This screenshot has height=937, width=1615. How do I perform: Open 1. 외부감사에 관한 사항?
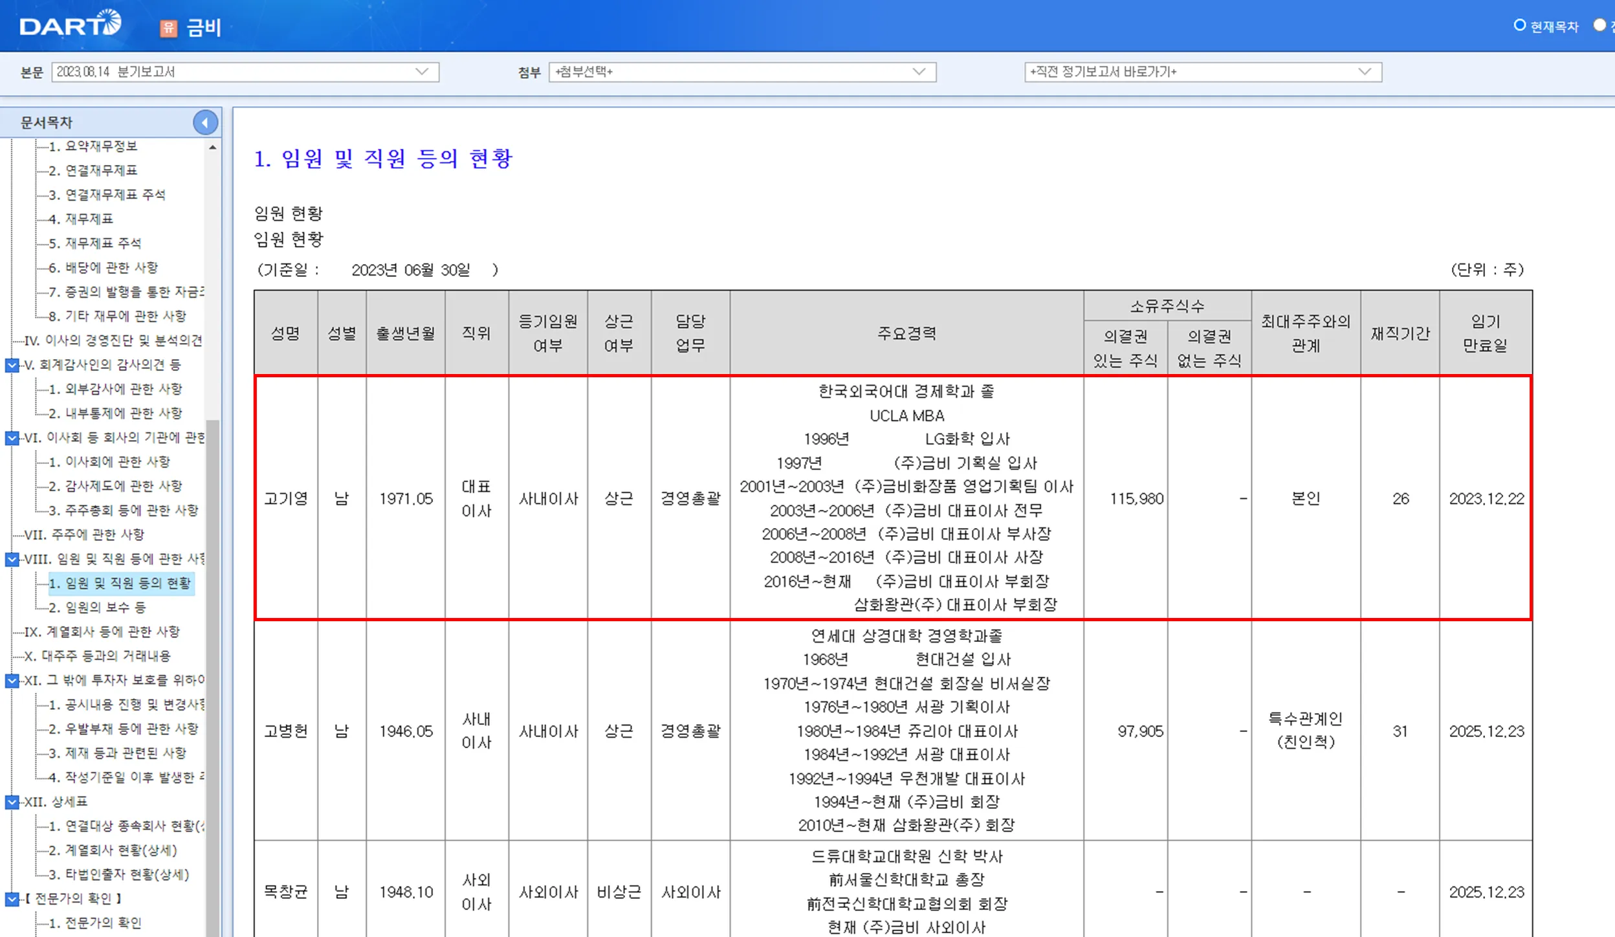[116, 389]
